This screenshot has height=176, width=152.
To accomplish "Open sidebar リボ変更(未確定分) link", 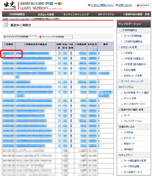I will click(x=134, y=59).
